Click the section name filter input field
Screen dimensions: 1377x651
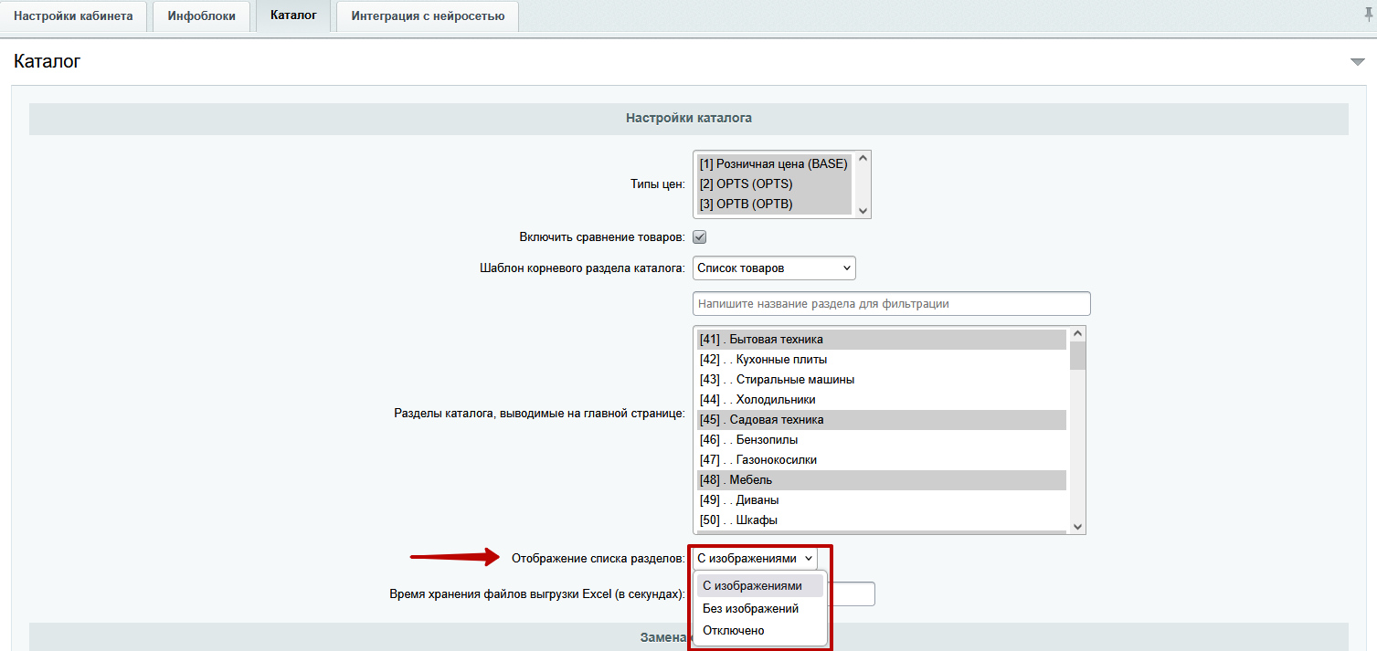(x=891, y=304)
